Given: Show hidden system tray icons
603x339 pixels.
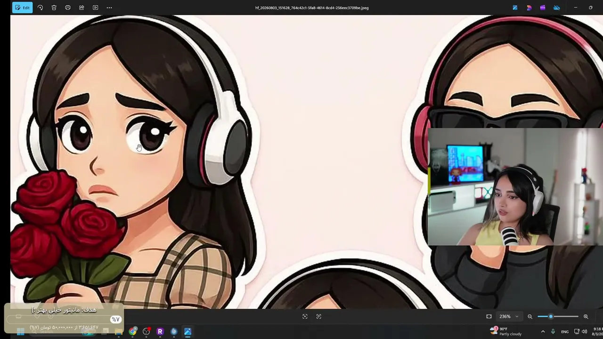Looking at the screenshot, I should click(x=543, y=331).
